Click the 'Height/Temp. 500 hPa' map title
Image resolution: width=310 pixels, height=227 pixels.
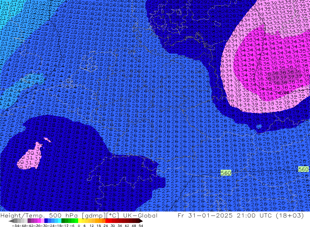[x=40, y=216]
